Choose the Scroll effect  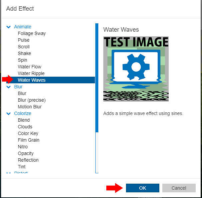(24, 47)
